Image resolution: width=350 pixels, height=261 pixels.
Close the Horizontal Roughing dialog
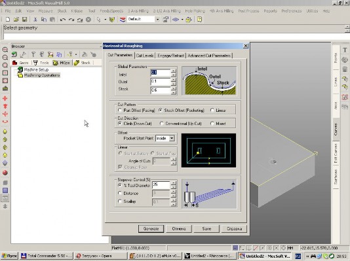[246, 46]
